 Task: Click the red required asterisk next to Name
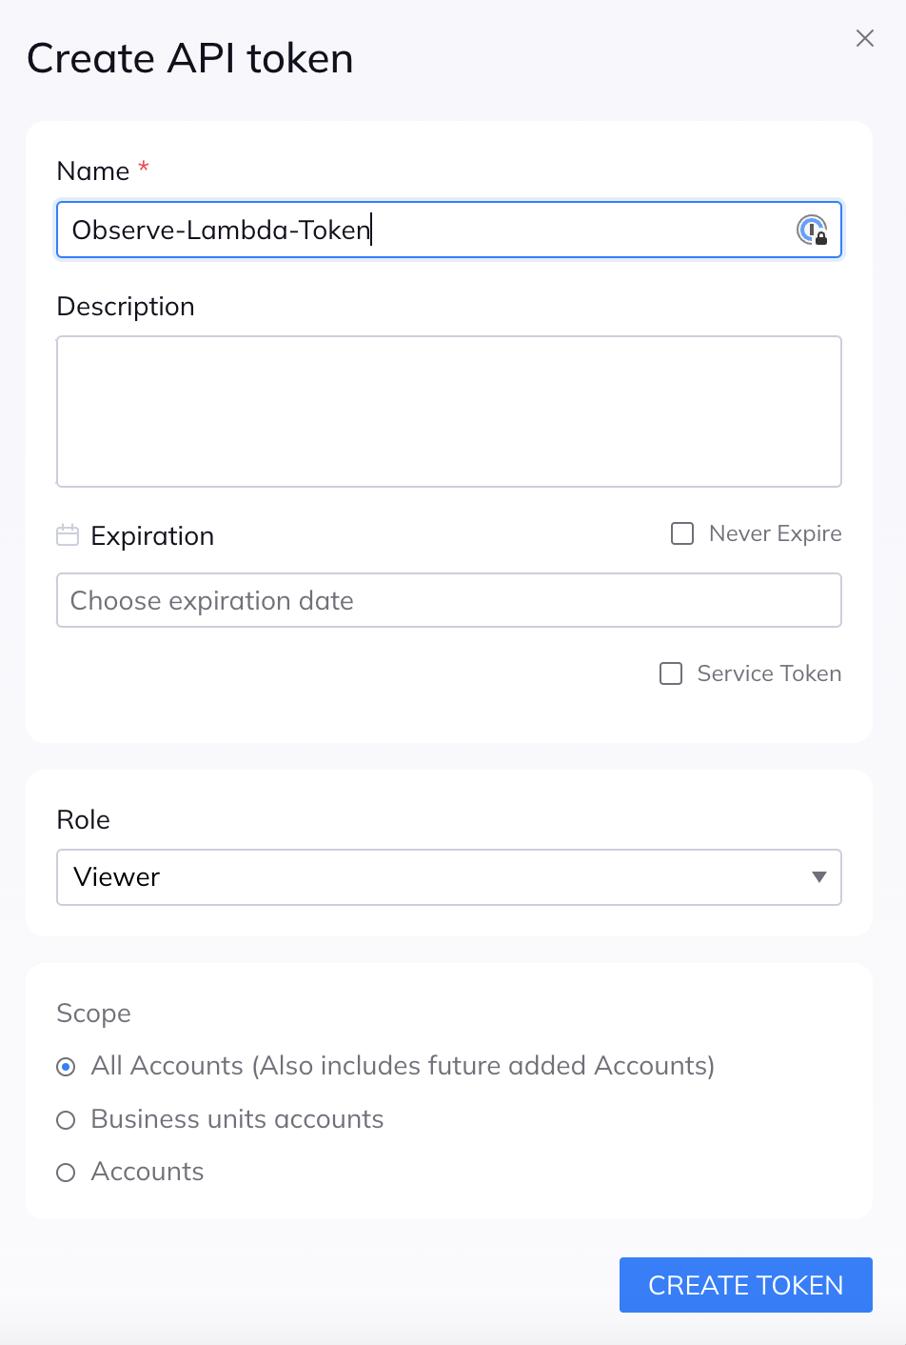[144, 169]
